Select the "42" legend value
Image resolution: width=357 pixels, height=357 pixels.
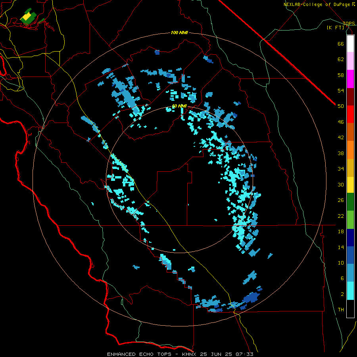[341, 138]
